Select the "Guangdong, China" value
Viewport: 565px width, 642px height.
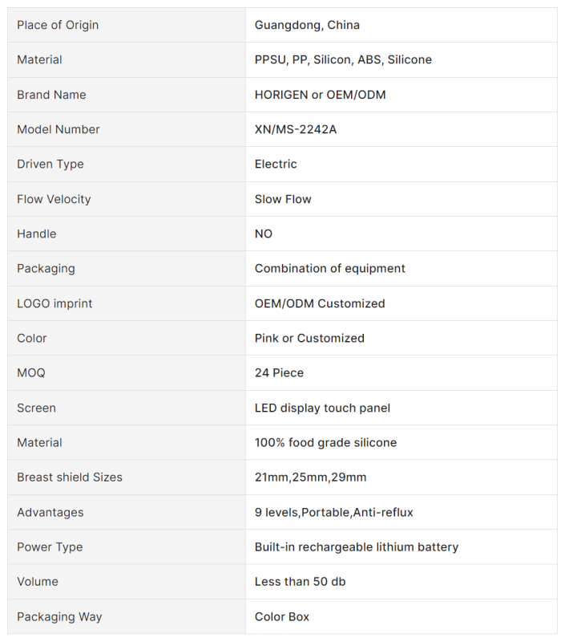point(307,25)
